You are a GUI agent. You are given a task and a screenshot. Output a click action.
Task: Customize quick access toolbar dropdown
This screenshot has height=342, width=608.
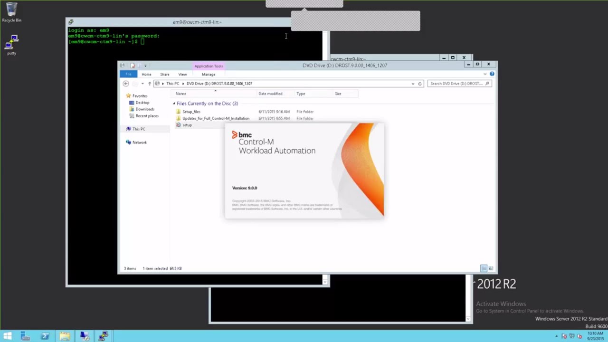145,66
